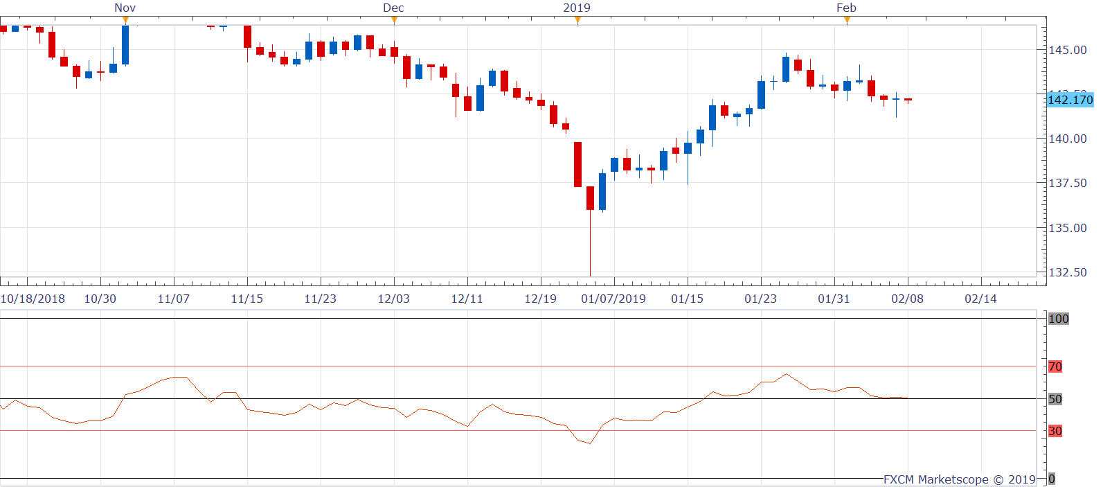Click the RSI 50 midline label
The image size is (1103, 487).
point(1055,399)
